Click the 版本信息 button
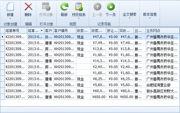This screenshot has height=113, width=180. pyautogui.click(x=150, y=14)
